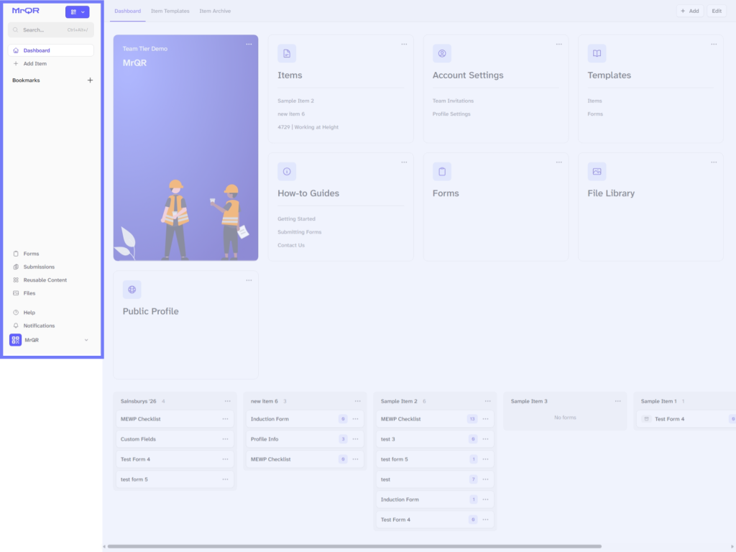Open test 3 form under Sample Item 2
Viewport: 736px width, 552px height.
click(x=435, y=439)
